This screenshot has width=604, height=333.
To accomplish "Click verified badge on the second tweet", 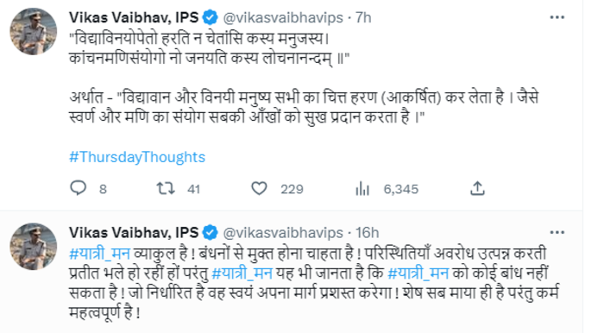I will point(210,233).
